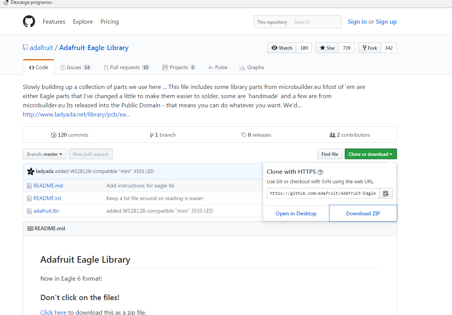The image size is (452, 315).
Task: Open the Graphs tab
Action: 252,67
